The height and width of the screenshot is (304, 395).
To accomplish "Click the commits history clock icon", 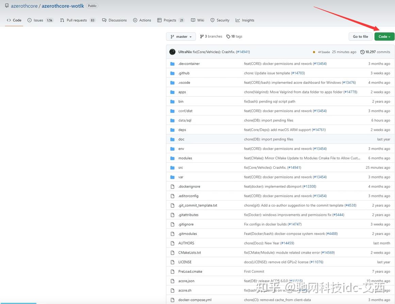I will (362, 52).
